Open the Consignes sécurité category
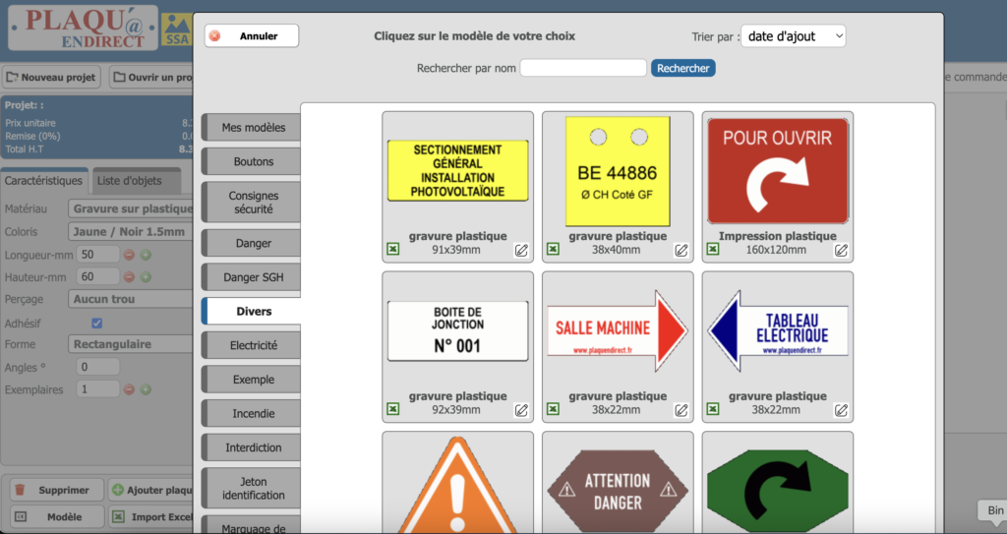 [x=253, y=203]
